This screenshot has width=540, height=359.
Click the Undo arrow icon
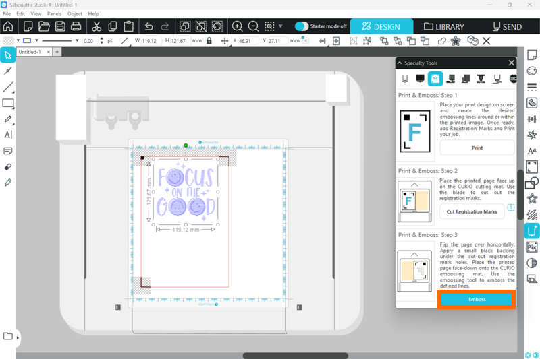[x=148, y=27]
